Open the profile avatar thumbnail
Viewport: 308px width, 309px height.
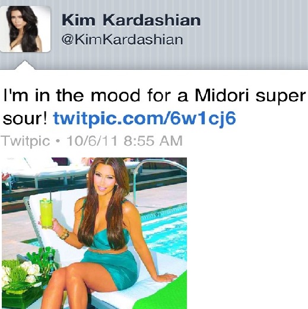pyautogui.click(x=25, y=29)
